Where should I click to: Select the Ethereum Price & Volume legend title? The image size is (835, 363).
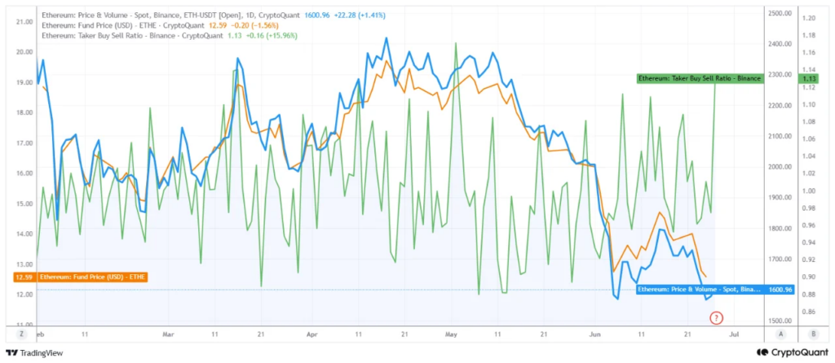tap(171, 16)
